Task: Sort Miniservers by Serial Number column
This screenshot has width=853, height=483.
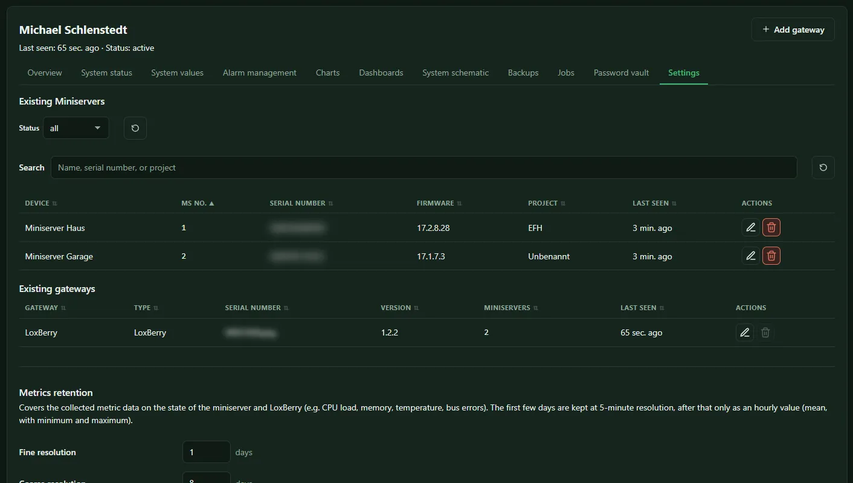Action: pos(301,203)
